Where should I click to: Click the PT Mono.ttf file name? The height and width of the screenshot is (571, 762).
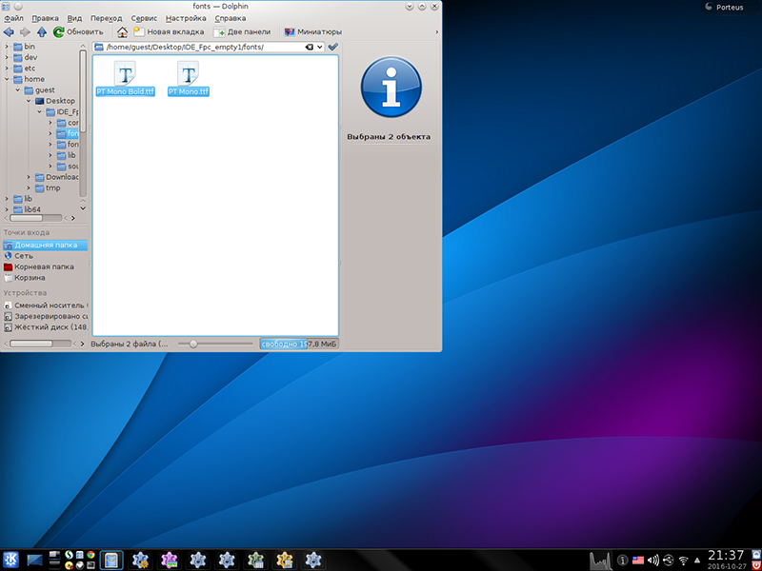[189, 91]
